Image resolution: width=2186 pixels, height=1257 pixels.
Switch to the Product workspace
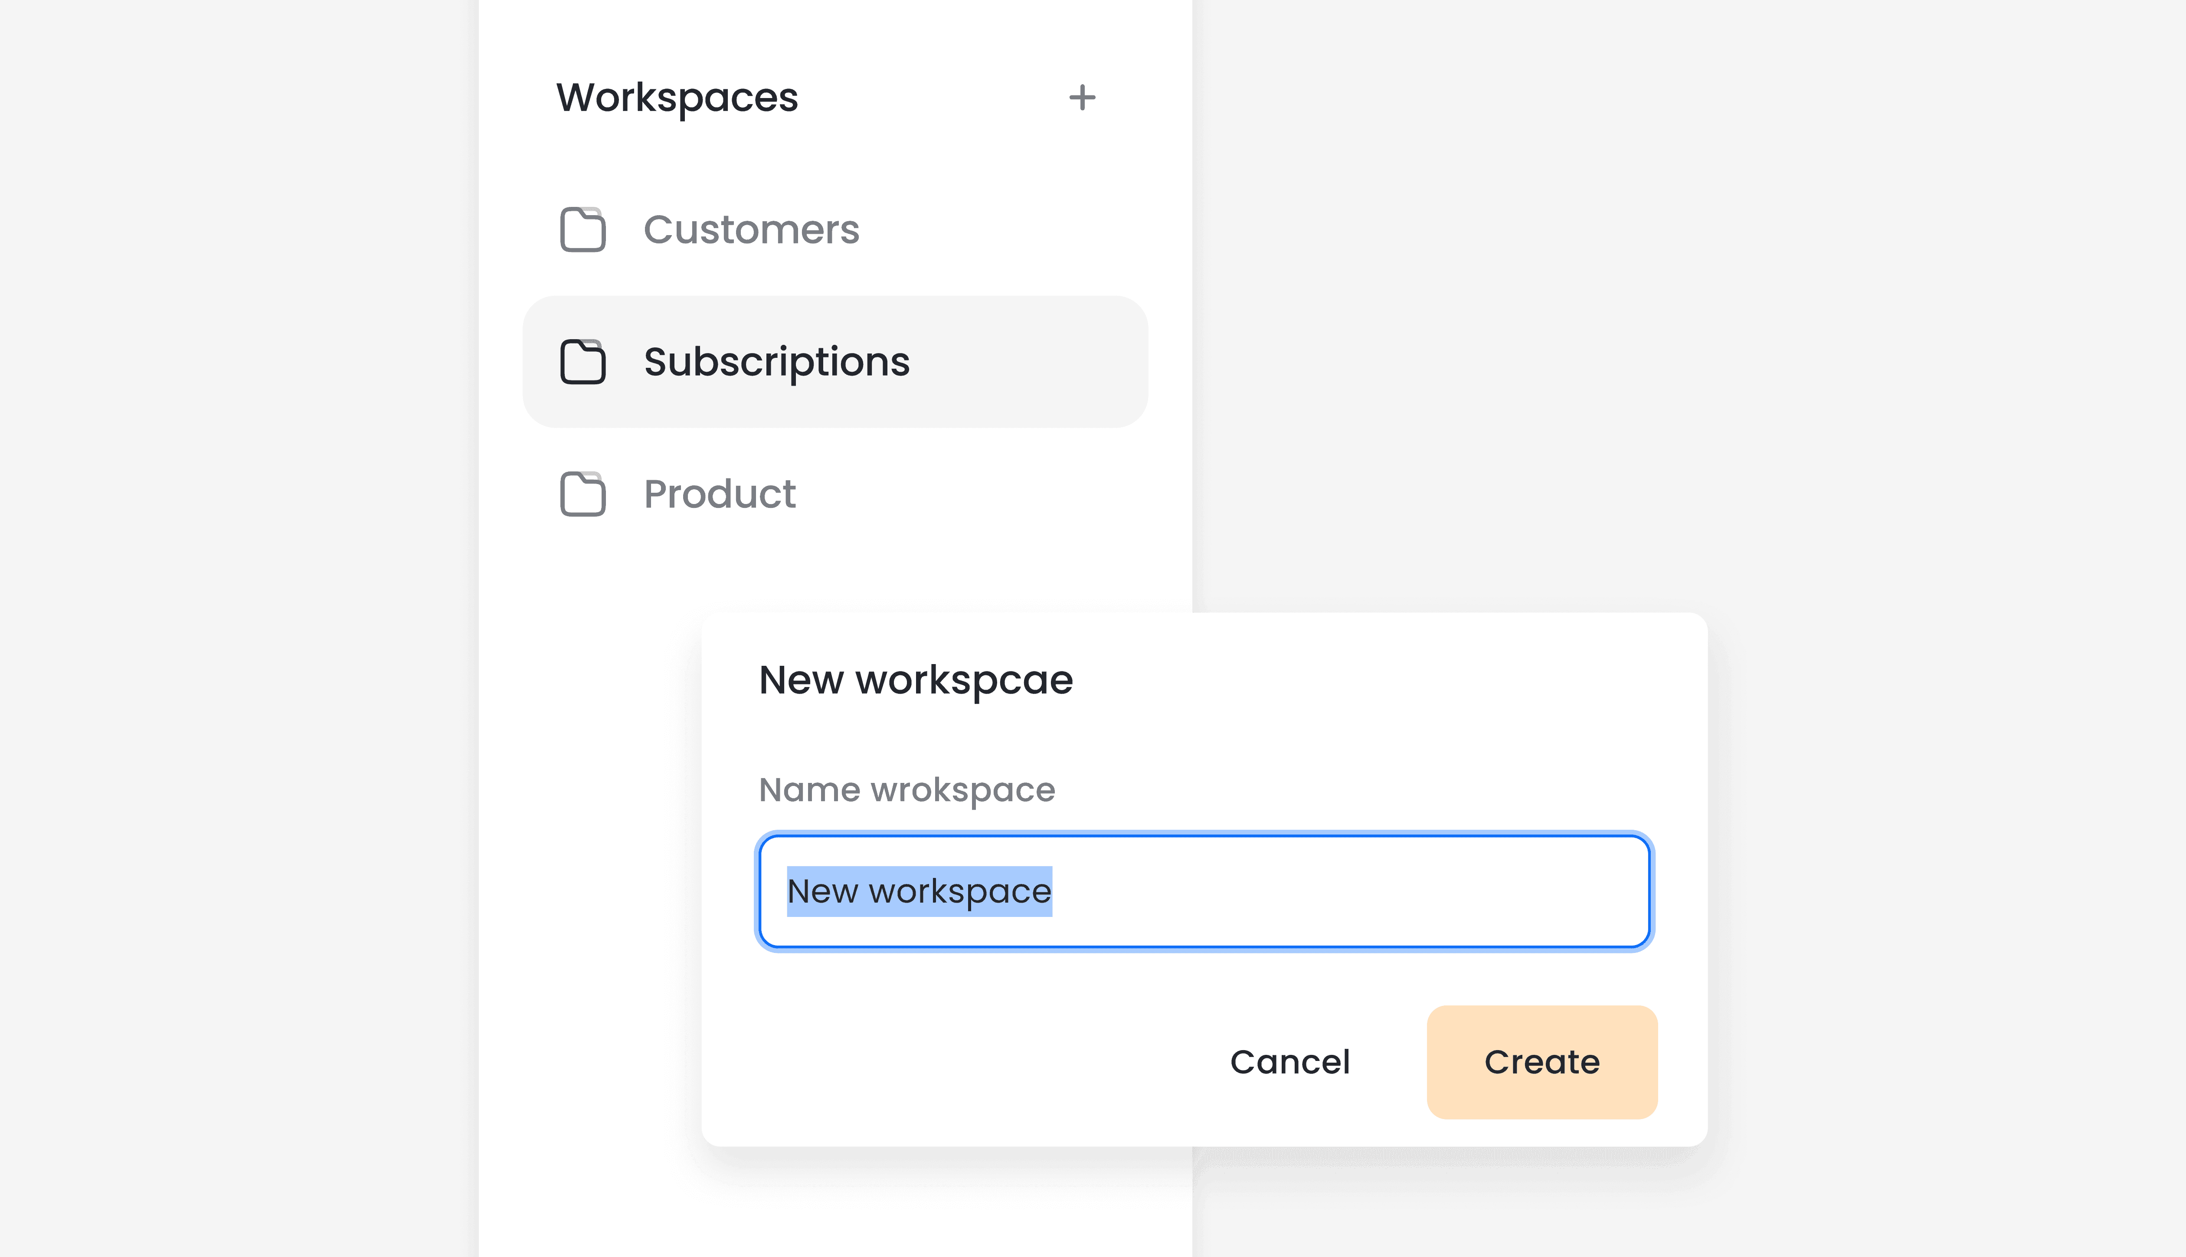click(x=719, y=494)
